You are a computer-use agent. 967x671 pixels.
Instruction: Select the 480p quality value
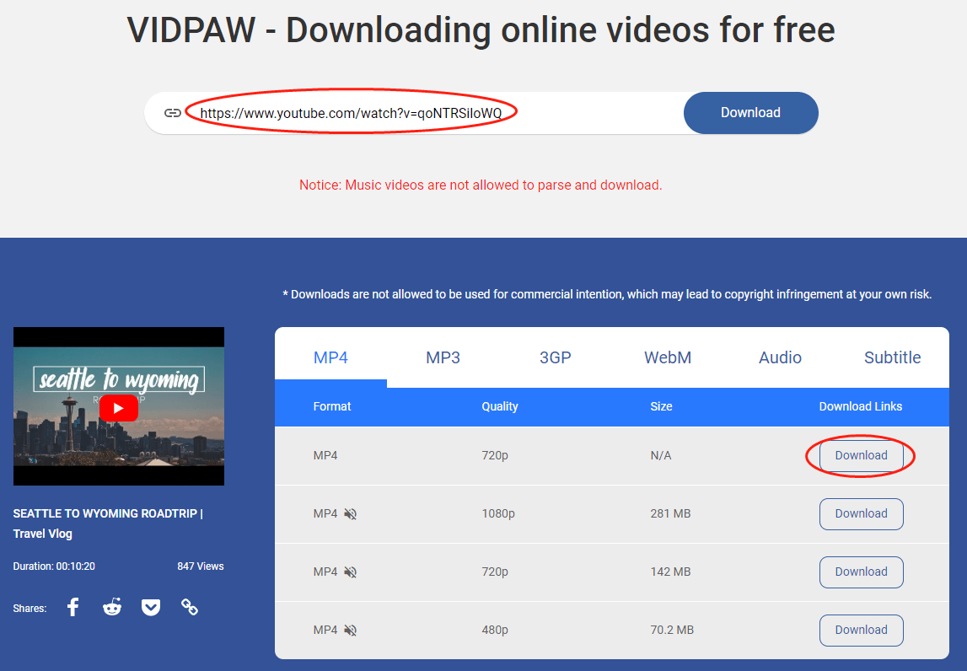pyautogui.click(x=495, y=630)
